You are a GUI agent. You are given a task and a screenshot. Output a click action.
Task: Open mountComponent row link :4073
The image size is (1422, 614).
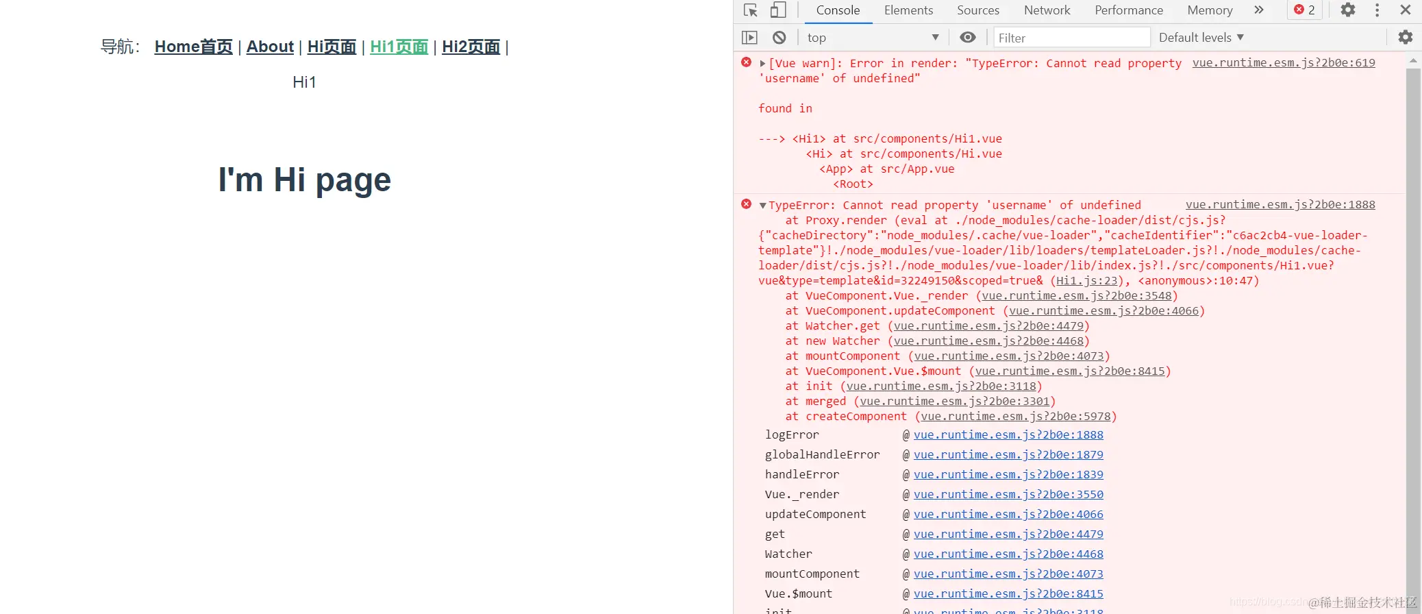(x=1008, y=574)
